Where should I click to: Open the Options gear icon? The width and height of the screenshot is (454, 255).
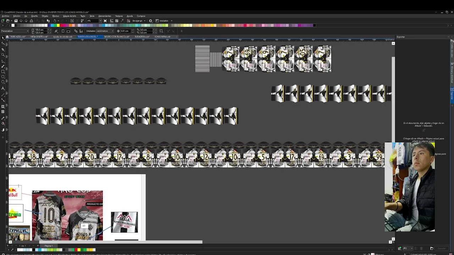(150, 21)
